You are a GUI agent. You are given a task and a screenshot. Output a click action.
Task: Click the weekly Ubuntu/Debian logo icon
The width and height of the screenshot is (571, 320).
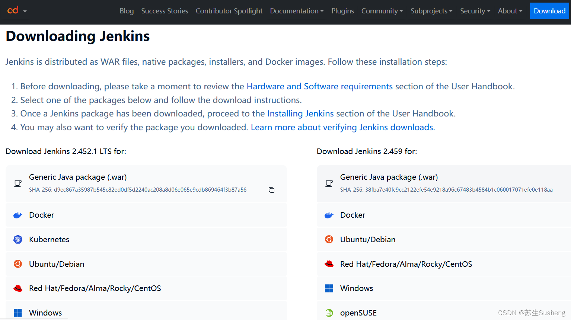(x=329, y=239)
